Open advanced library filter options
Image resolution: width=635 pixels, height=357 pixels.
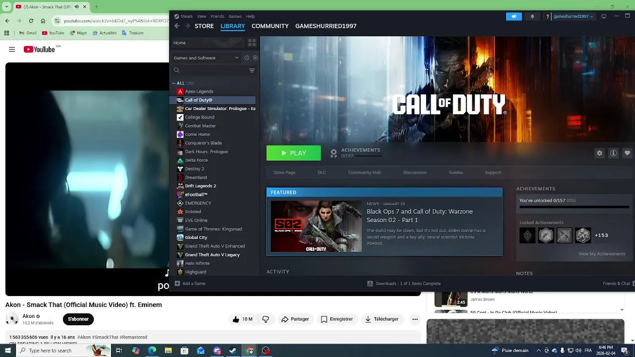(252, 70)
